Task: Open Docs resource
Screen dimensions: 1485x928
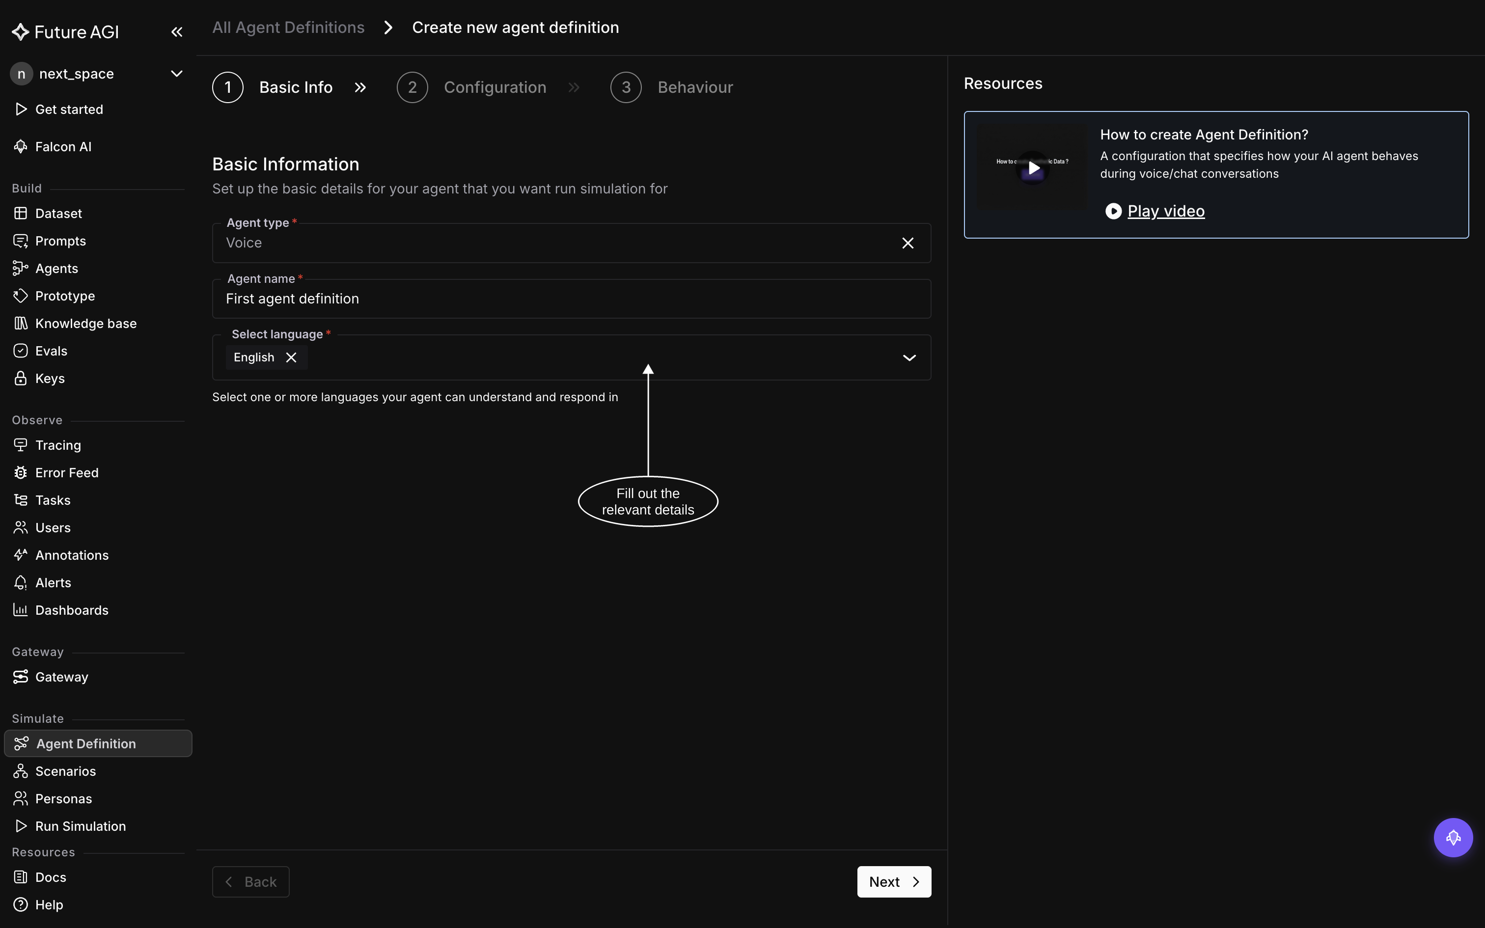Action: (x=50, y=878)
